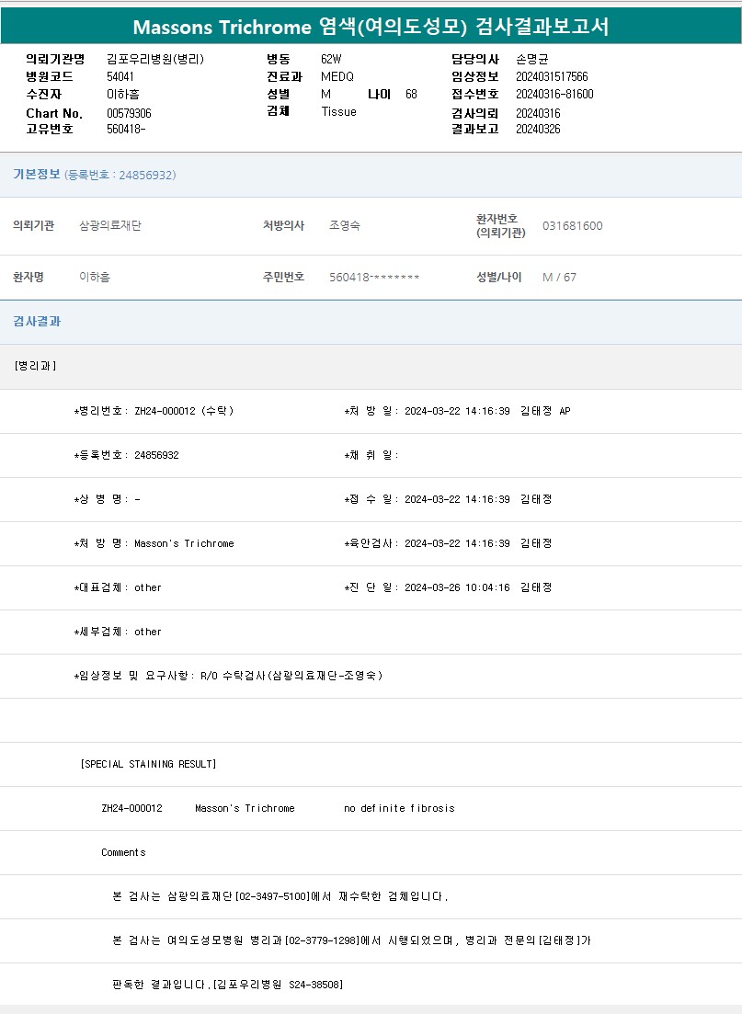Select department value MEDQ

click(x=337, y=76)
